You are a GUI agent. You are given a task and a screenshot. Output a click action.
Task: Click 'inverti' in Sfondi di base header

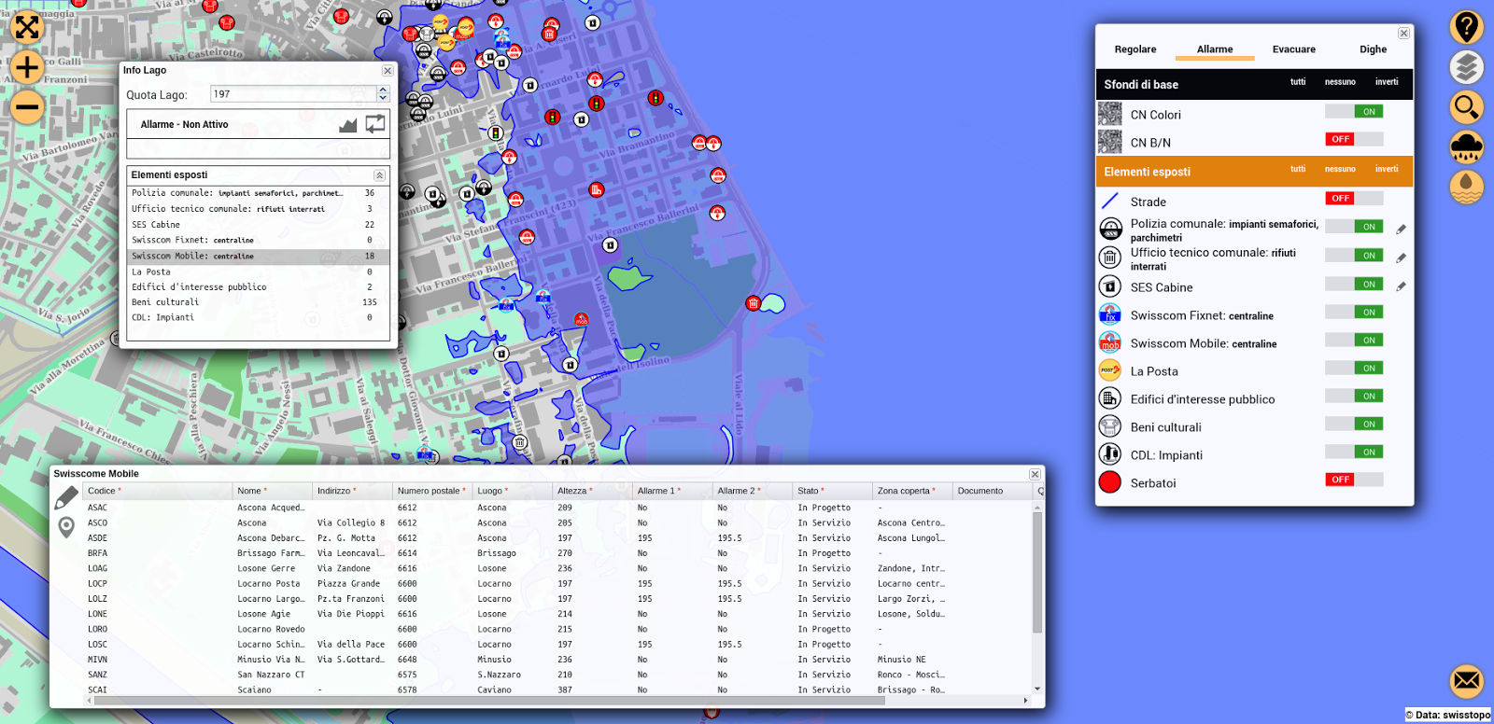pos(1387,82)
